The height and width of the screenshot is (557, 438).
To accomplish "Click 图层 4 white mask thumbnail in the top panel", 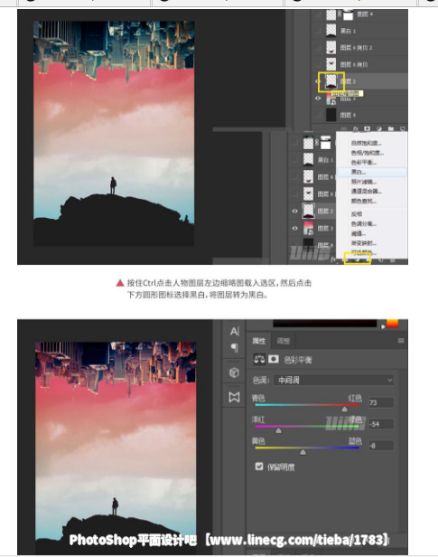I will (x=349, y=14).
